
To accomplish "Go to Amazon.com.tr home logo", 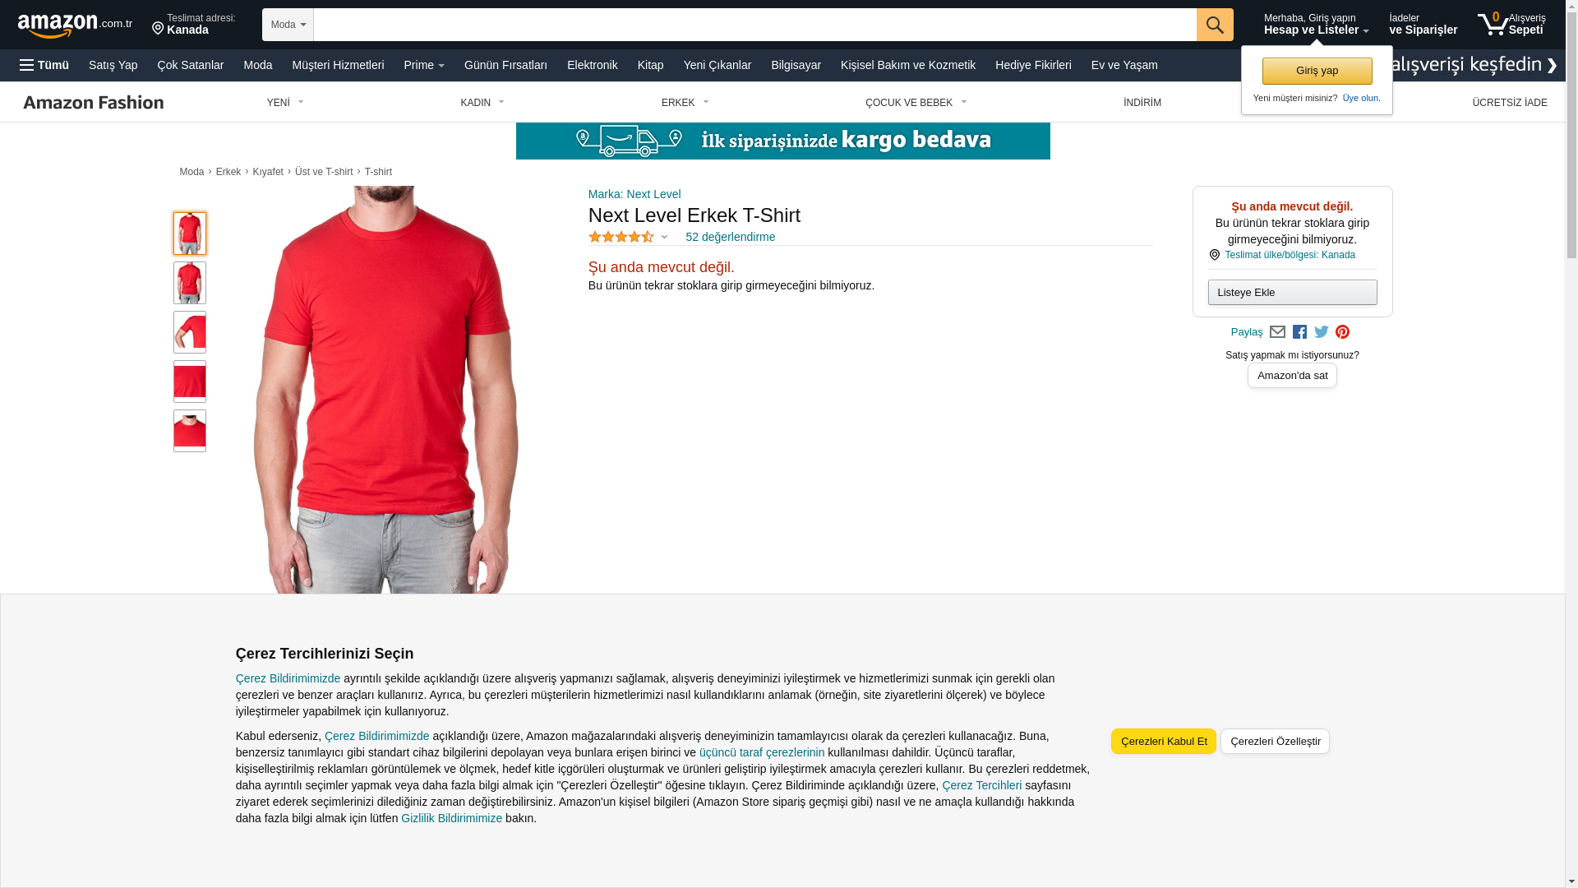I will point(75,25).
